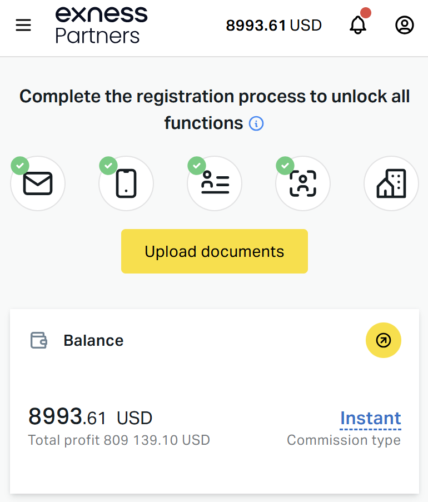Click the green checkmark on the email step
The height and width of the screenshot is (502, 428).
pyautogui.click(x=20, y=165)
